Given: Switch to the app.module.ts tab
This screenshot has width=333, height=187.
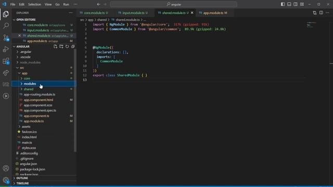Looking at the screenshot, I should coord(213,13).
